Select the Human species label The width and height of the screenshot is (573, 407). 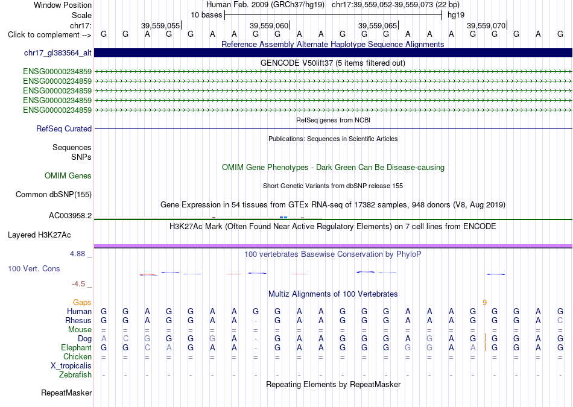click(x=79, y=311)
